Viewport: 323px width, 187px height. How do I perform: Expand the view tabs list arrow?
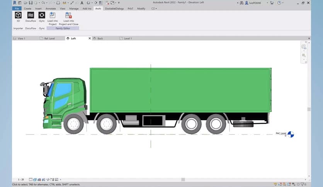coord(309,39)
